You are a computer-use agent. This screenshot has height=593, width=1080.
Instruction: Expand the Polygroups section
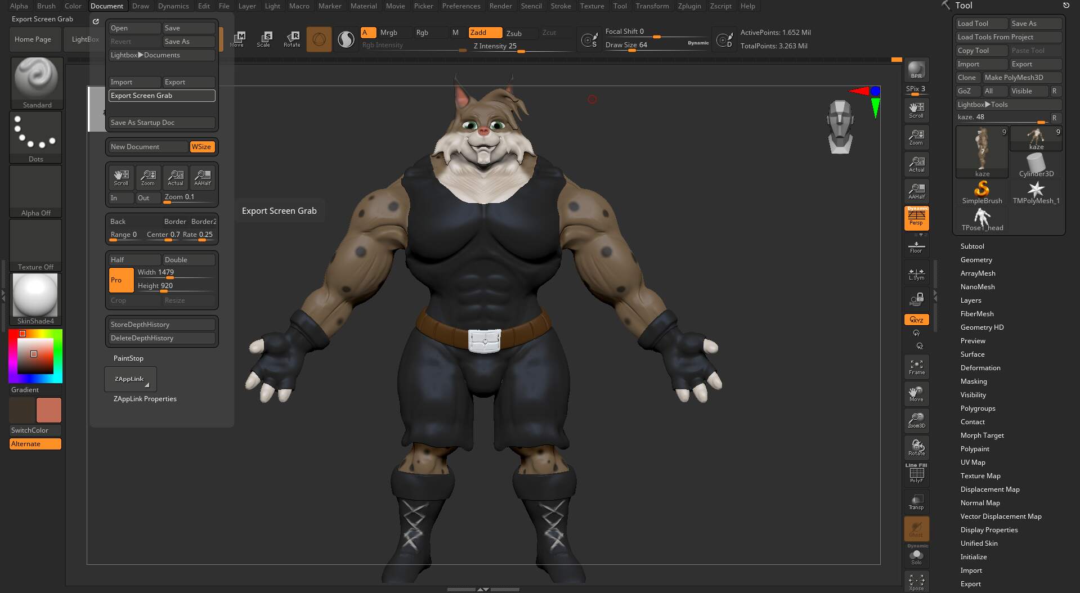point(978,408)
